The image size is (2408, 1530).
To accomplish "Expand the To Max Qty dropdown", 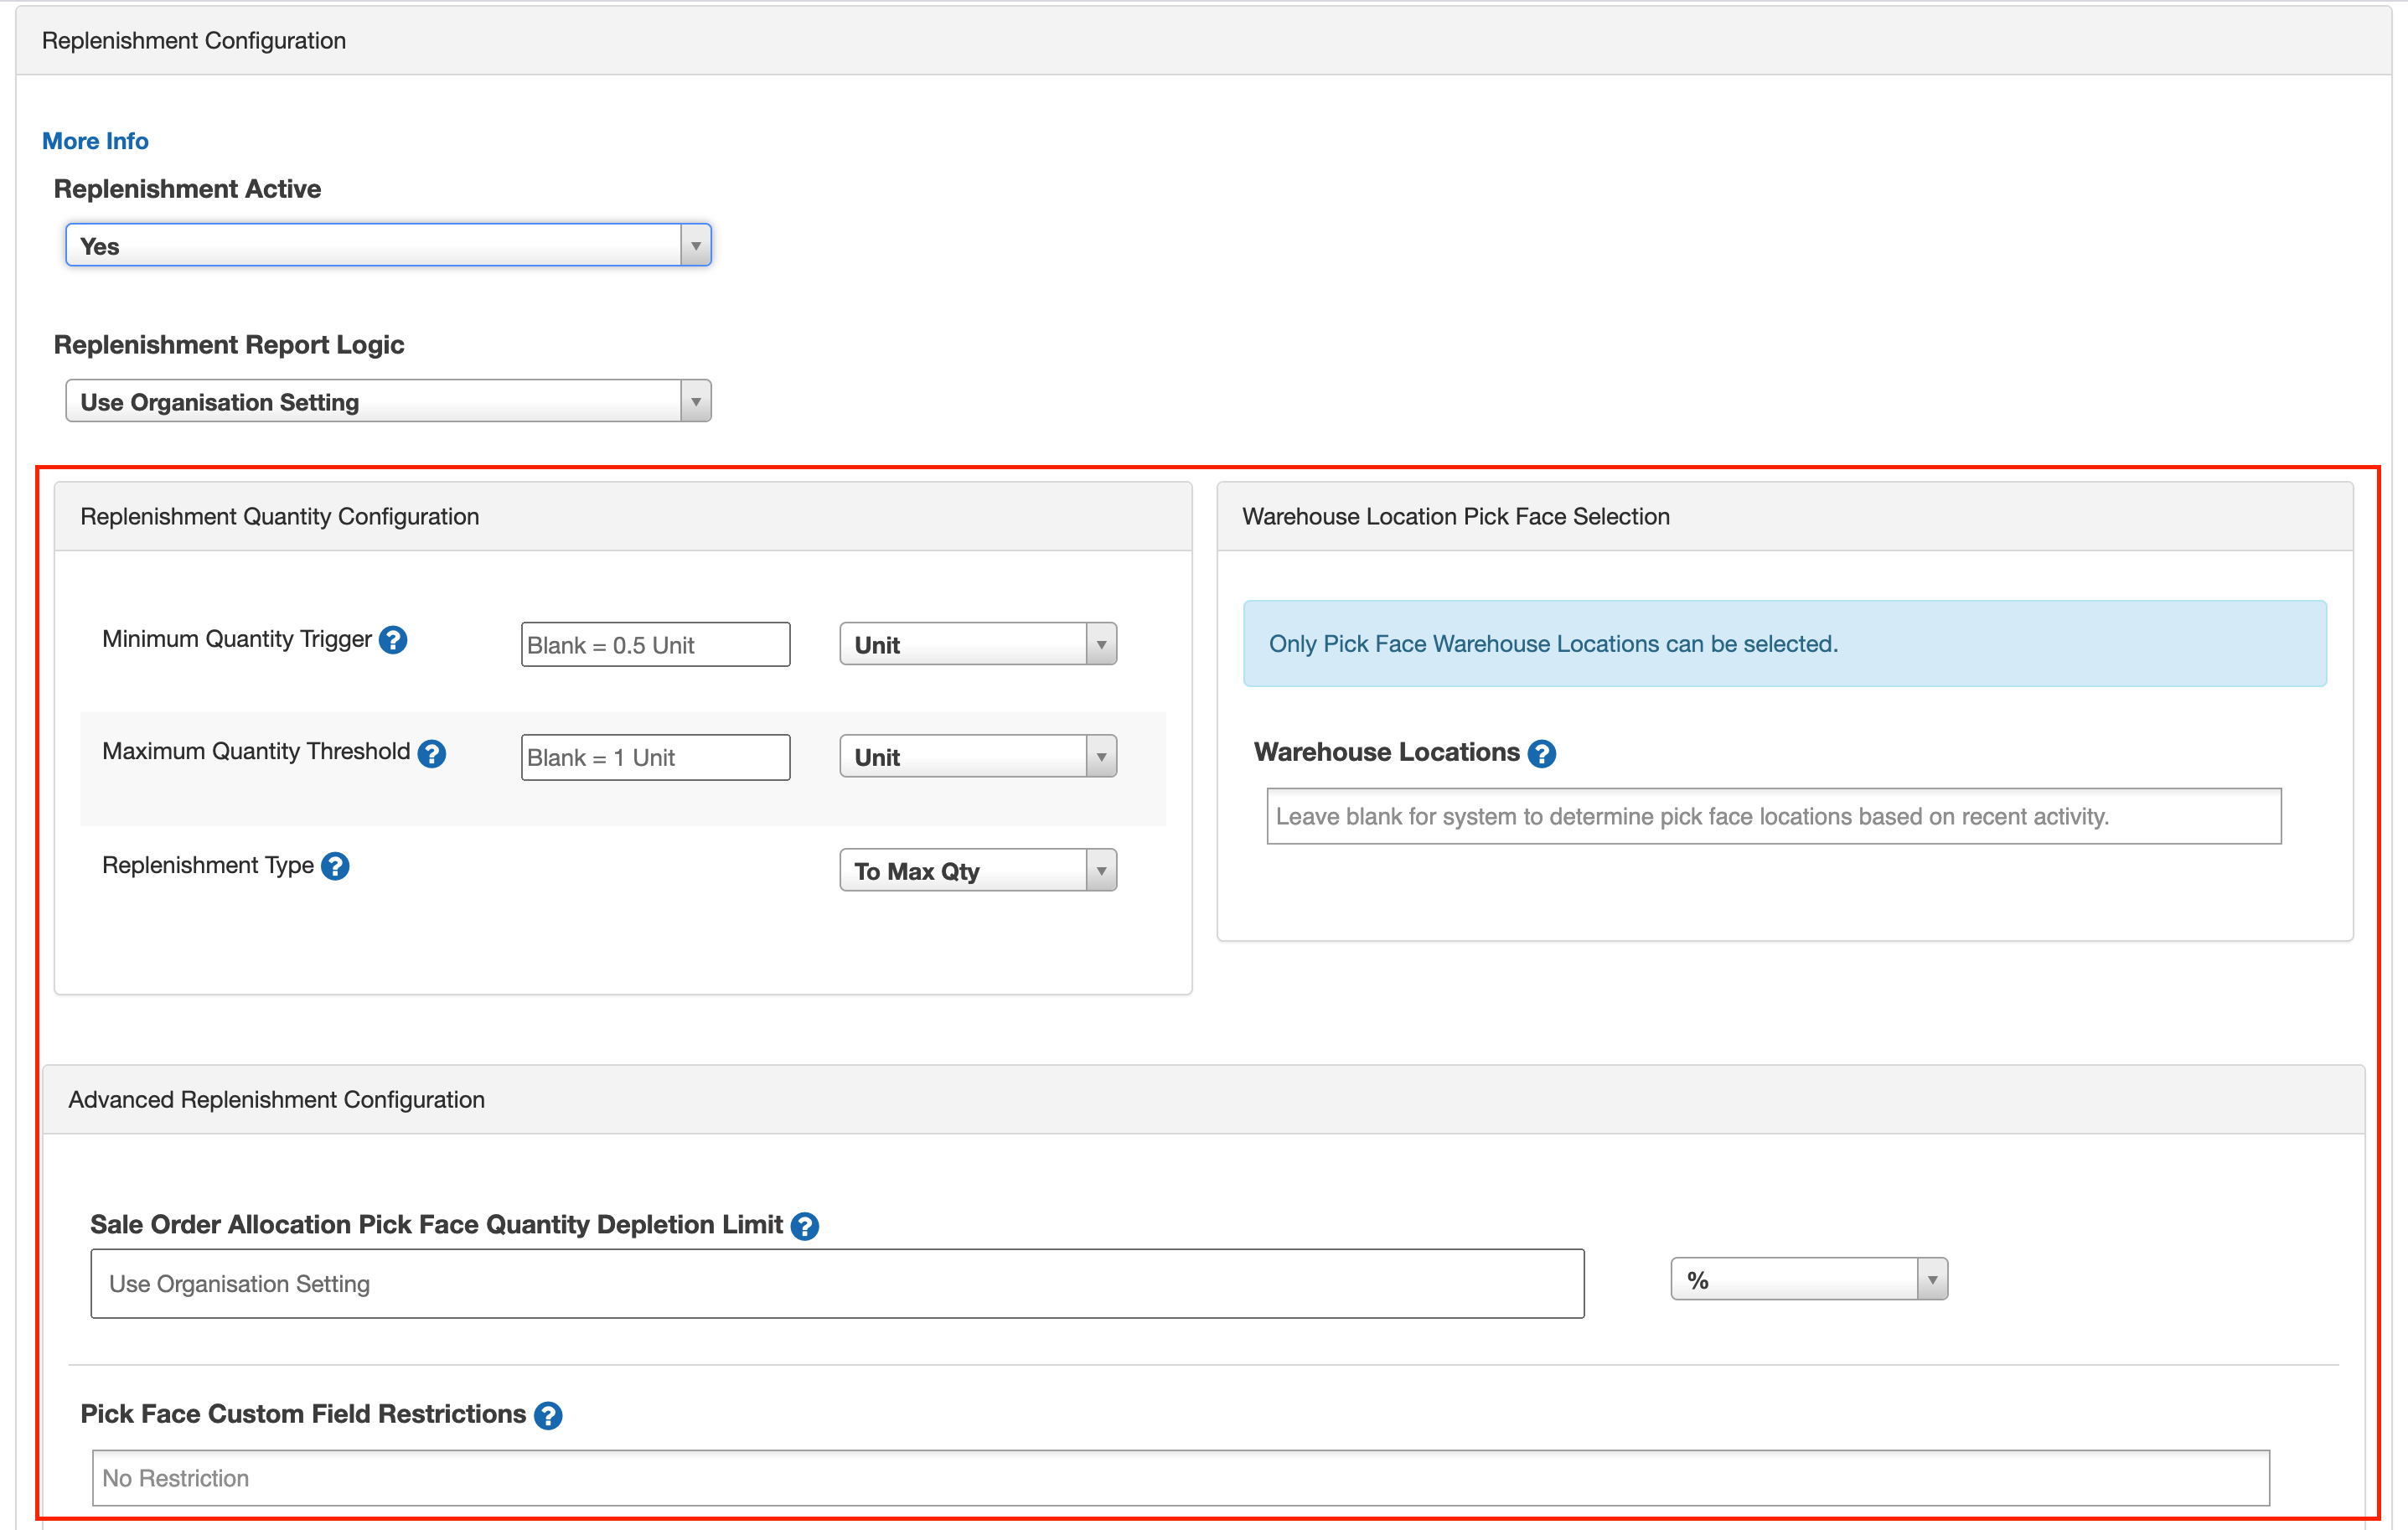I will click(x=1100, y=870).
